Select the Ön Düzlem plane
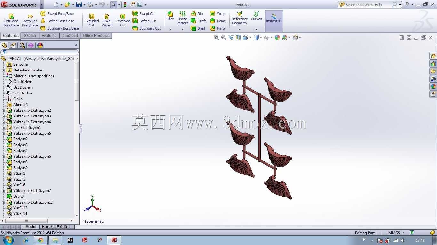This screenshot has width=437, height=245. pos(23,82)
